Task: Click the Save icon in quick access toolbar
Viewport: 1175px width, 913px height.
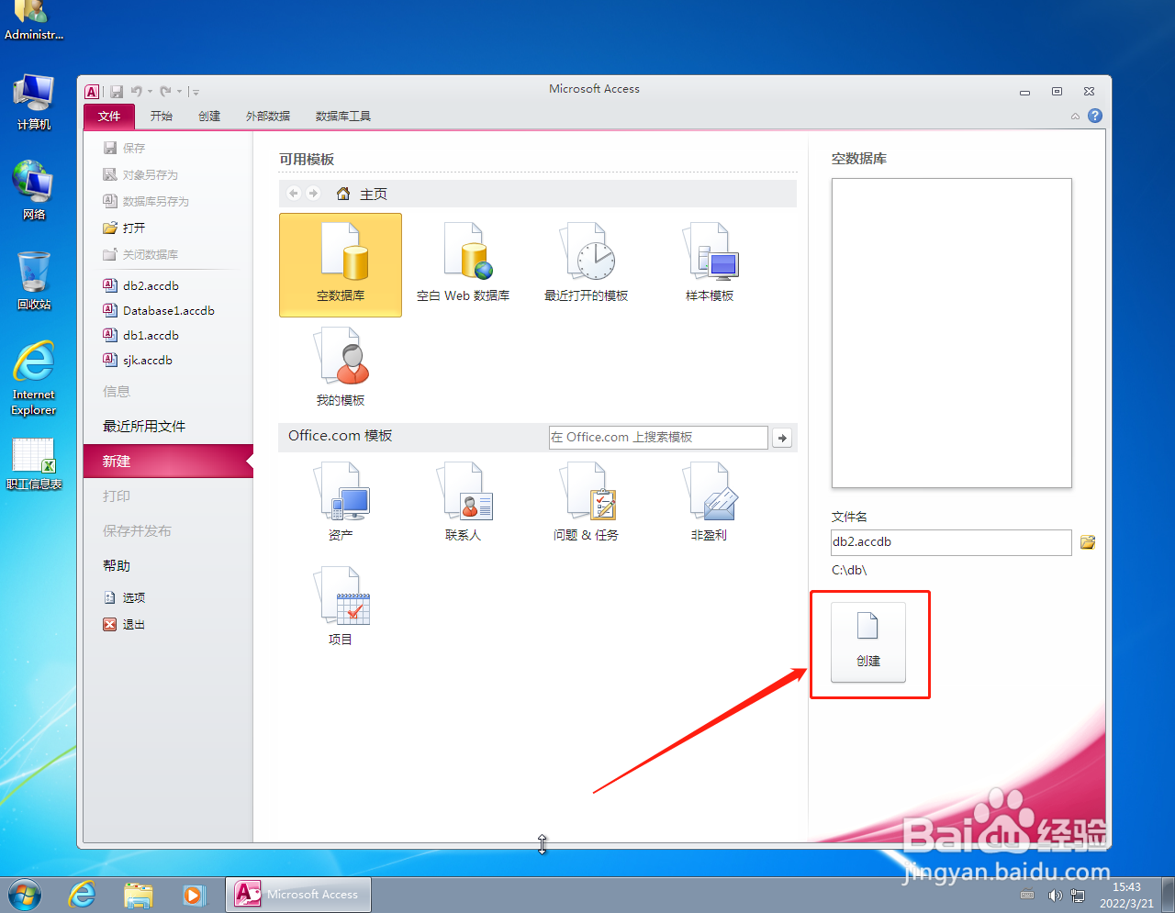Action: [x=117, y=92]
